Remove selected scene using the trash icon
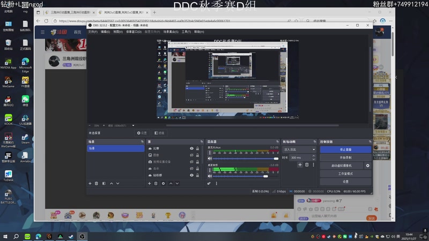Image resolution: width=429 pixels, height=241 pixels. [97, 183]
